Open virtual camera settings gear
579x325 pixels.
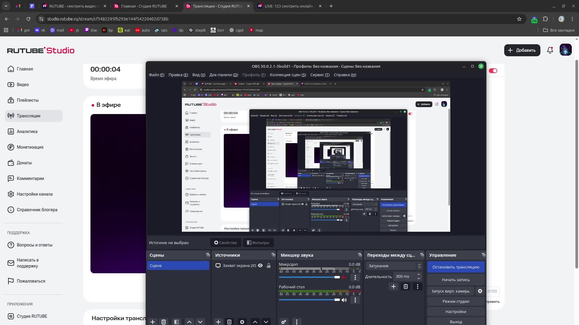(x=480, y=291)
